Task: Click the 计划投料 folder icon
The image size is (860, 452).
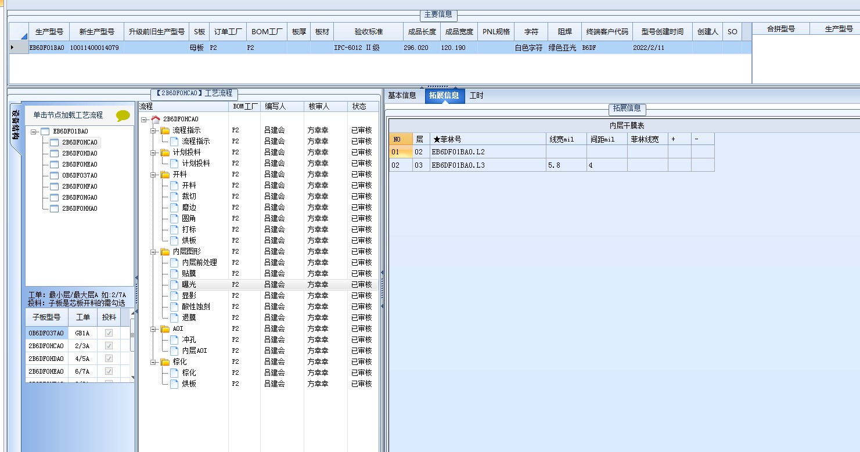Action: pos(165,152)
